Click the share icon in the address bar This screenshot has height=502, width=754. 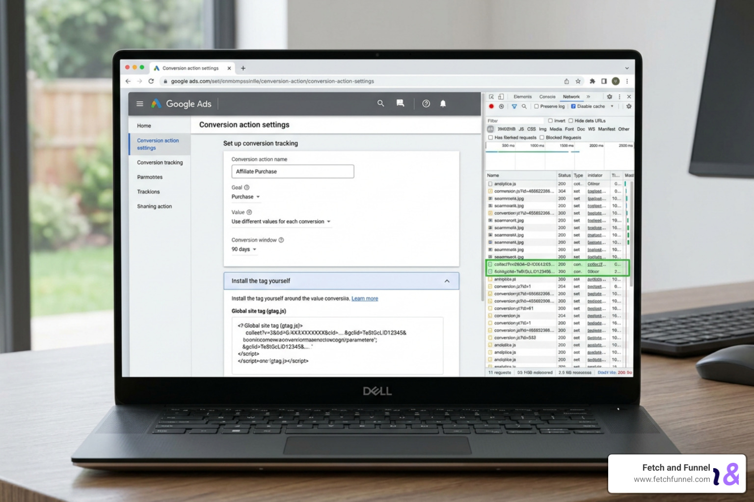(x=566, y=81)
